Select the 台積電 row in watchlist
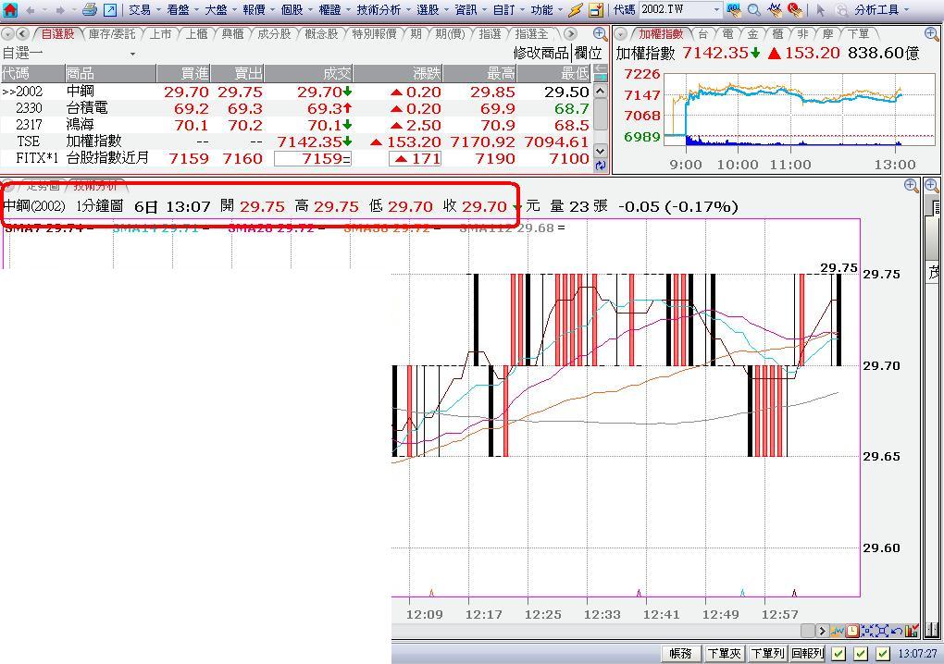The image size is (944, 664). pos(296,108)
